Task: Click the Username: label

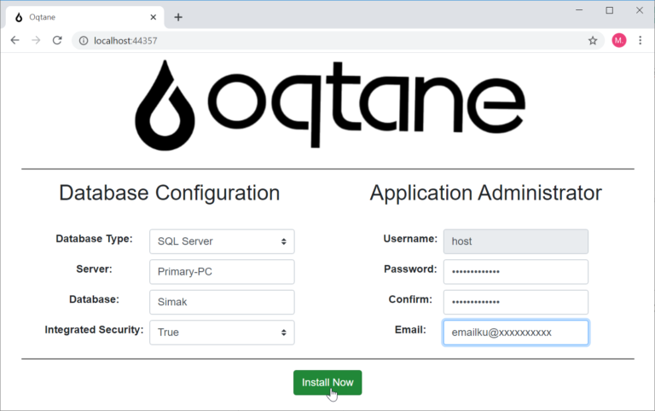Action: [410, 239]
